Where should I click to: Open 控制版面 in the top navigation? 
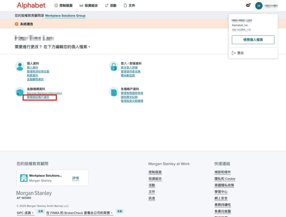point(63,6)
